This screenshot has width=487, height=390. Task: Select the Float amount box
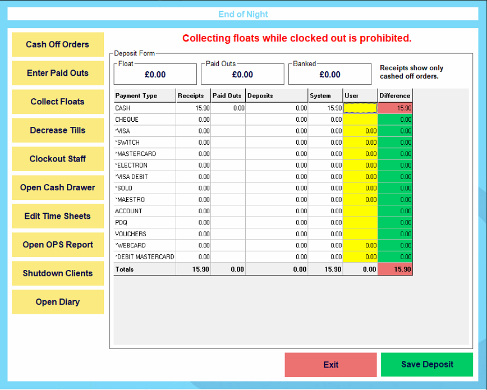[155, 75]
